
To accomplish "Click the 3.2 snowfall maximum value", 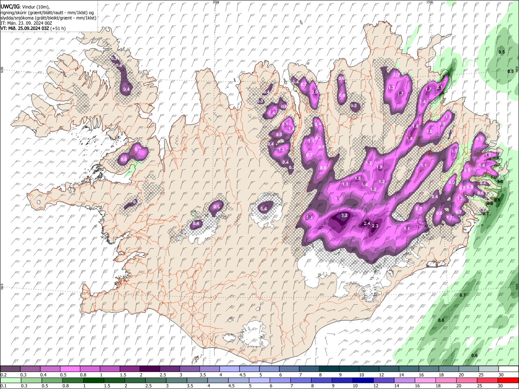I will click(345, 215).
